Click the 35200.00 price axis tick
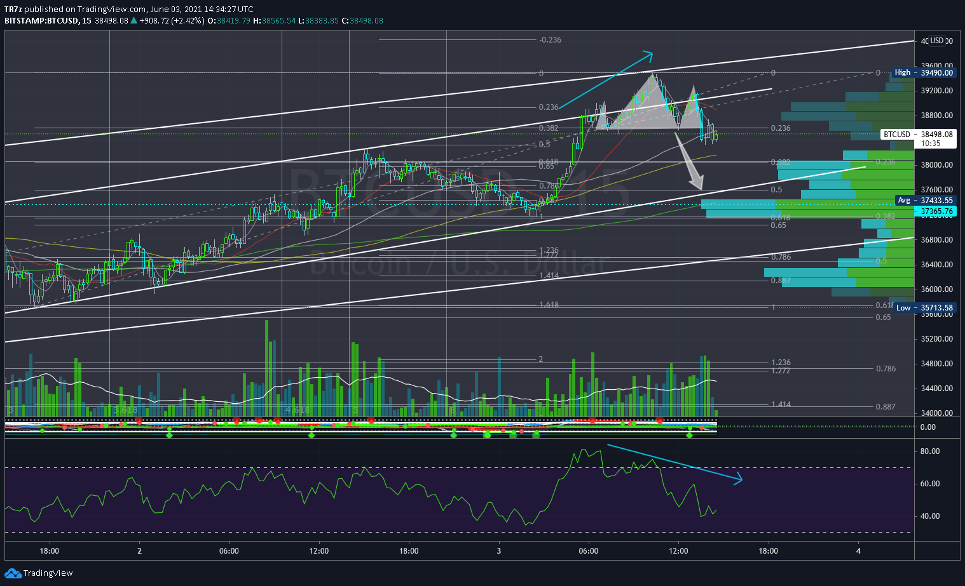 (937, 339)
